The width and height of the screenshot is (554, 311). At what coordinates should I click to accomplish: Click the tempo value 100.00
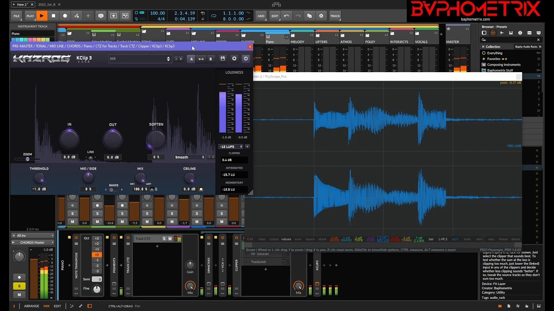point(157,13)
